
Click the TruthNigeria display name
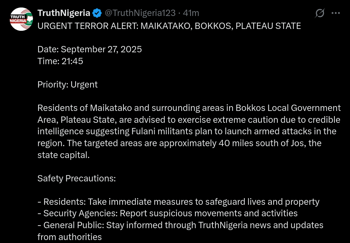click(64, 13)
